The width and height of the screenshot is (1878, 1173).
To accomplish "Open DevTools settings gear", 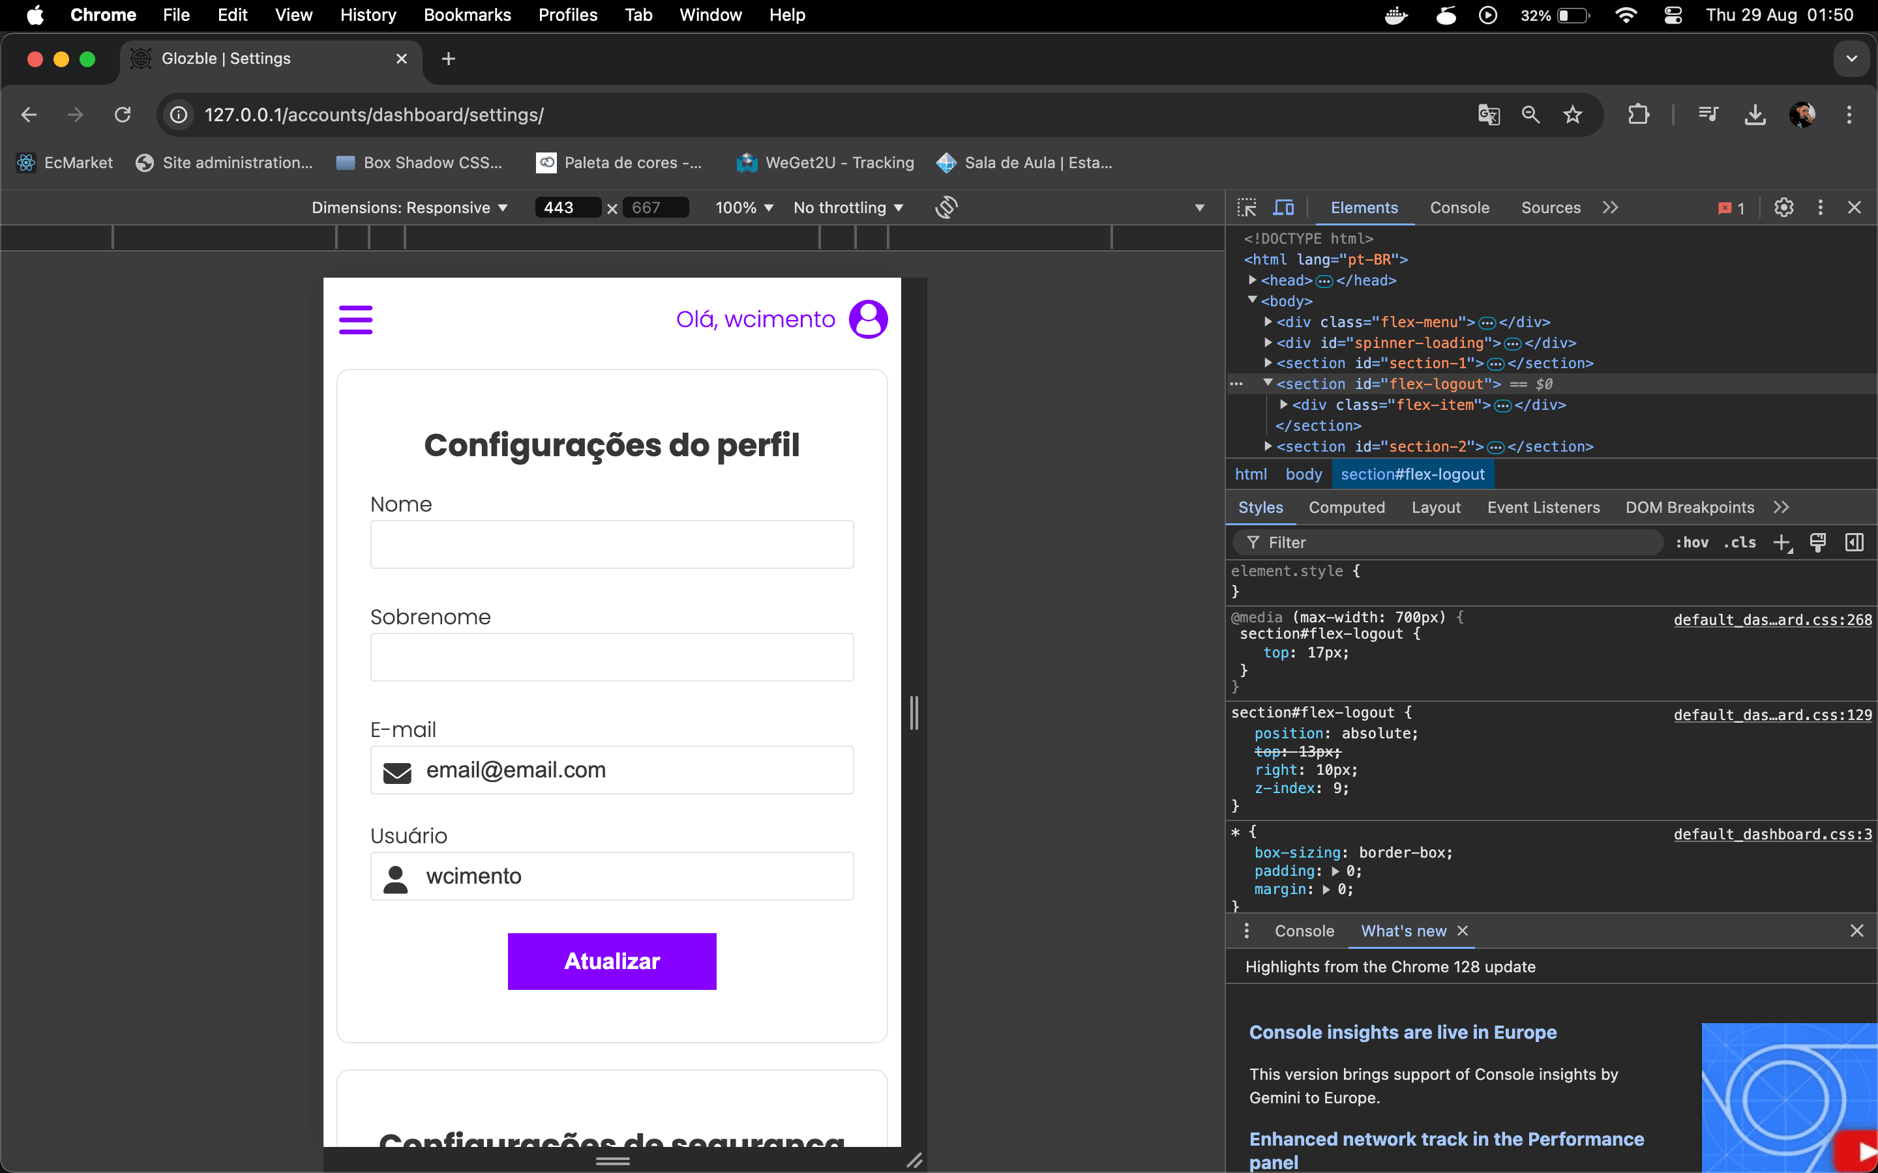I will [x=1783, y=208].
